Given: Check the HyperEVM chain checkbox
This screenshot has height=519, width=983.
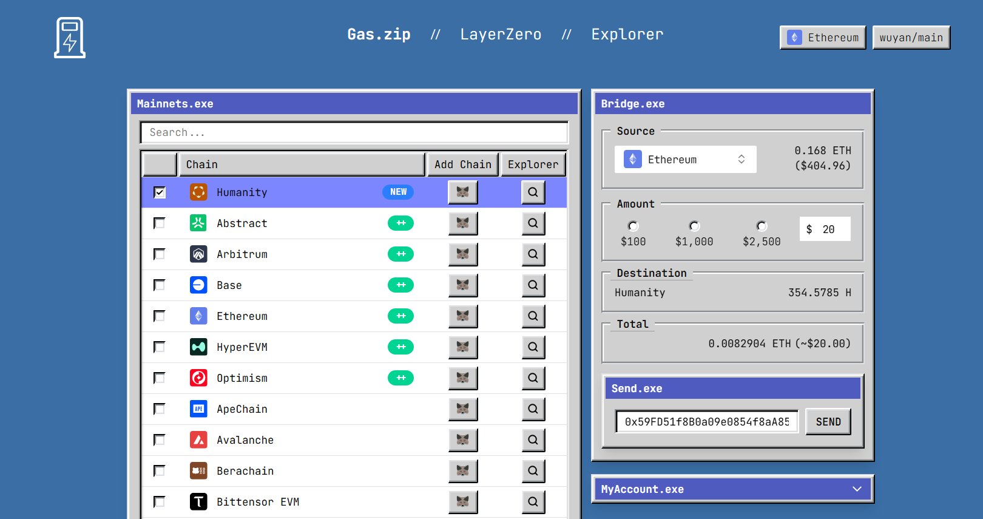Looking at the screenshot, I should [160, 347].
